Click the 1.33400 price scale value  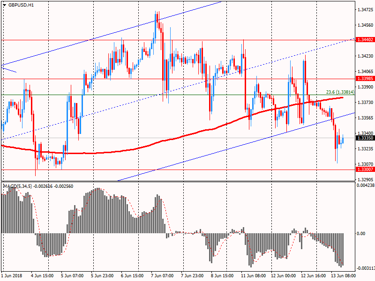coord(366,133)
